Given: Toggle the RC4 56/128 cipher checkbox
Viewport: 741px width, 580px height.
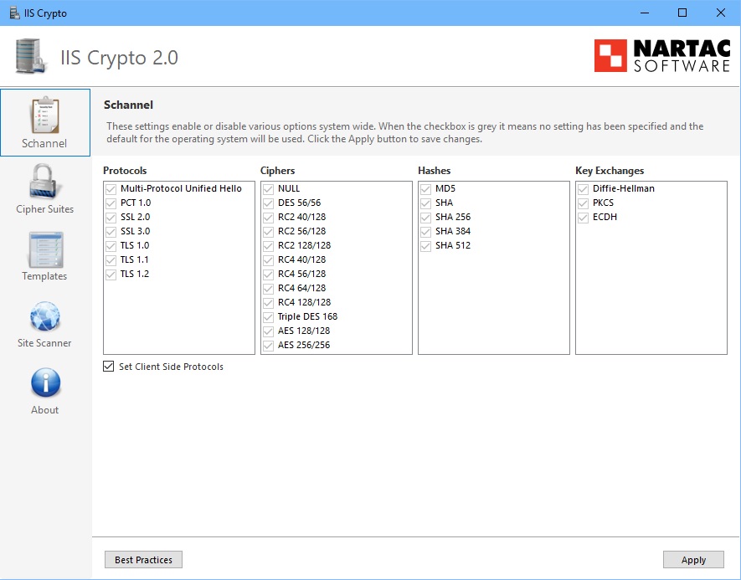Looking at the screenshot, I should pyautogui.click(x=269, y=274).
